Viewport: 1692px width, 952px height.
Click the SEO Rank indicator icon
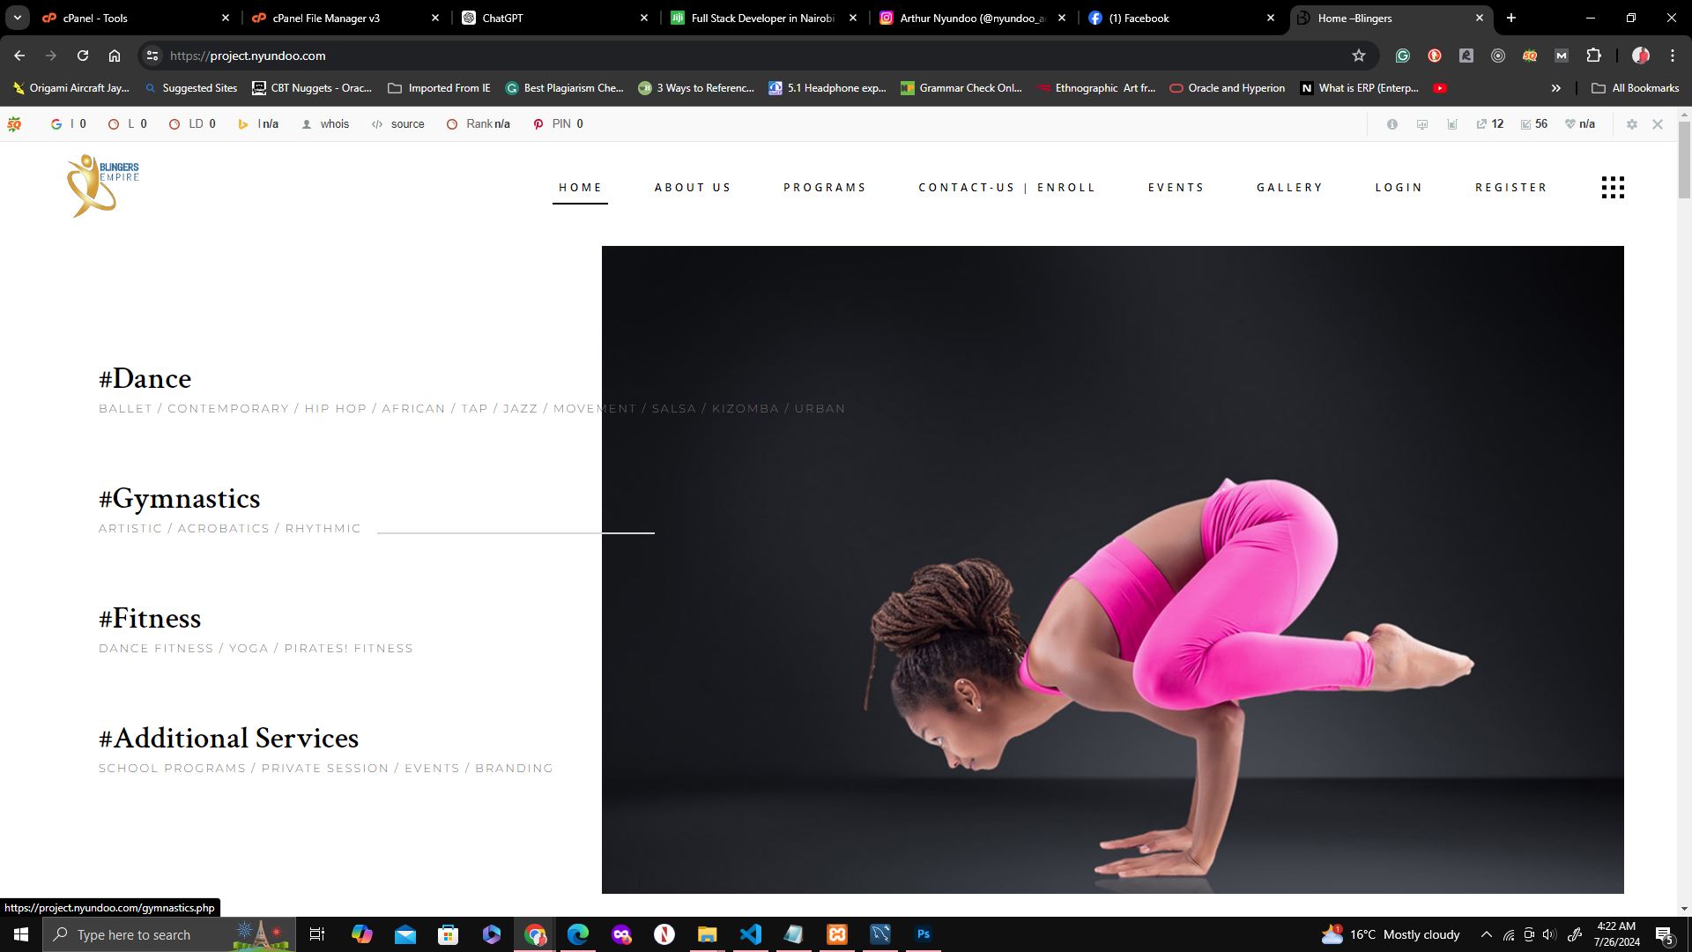(453, 123)
